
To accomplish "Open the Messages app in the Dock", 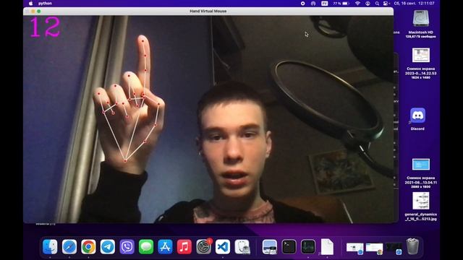I will pyautogui.click(x=146, y=246).
